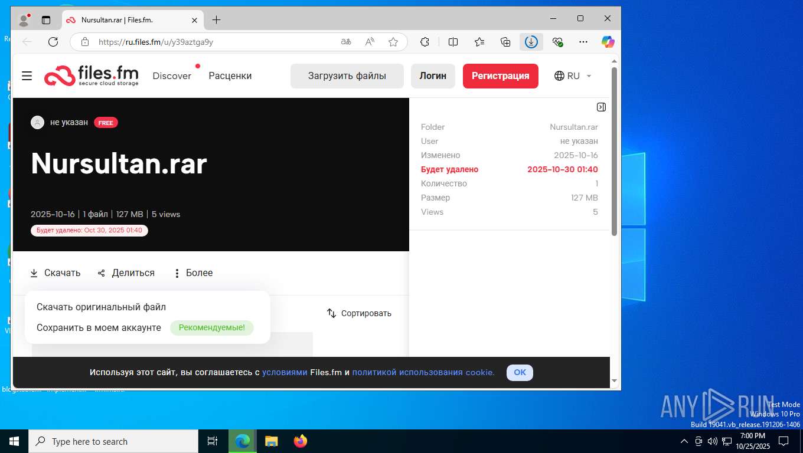Go to Files.fm home via logo
The height and width of the screenshot is (453, 803).
92,75
